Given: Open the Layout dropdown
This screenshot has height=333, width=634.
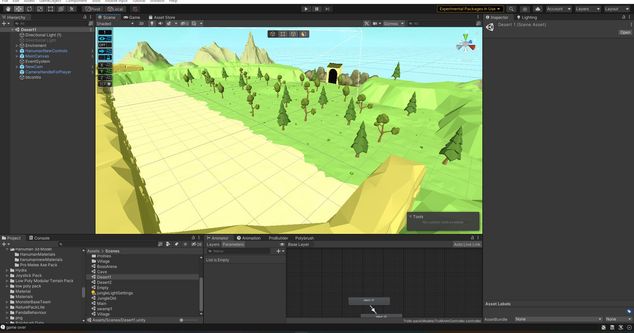Looking at the screenshot, I should pyautogui.click(x=617, y=9).
